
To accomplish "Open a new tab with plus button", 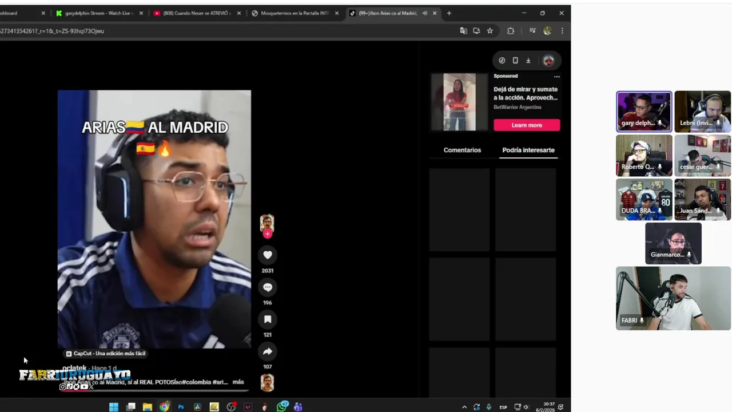I will tap(449, 13).
